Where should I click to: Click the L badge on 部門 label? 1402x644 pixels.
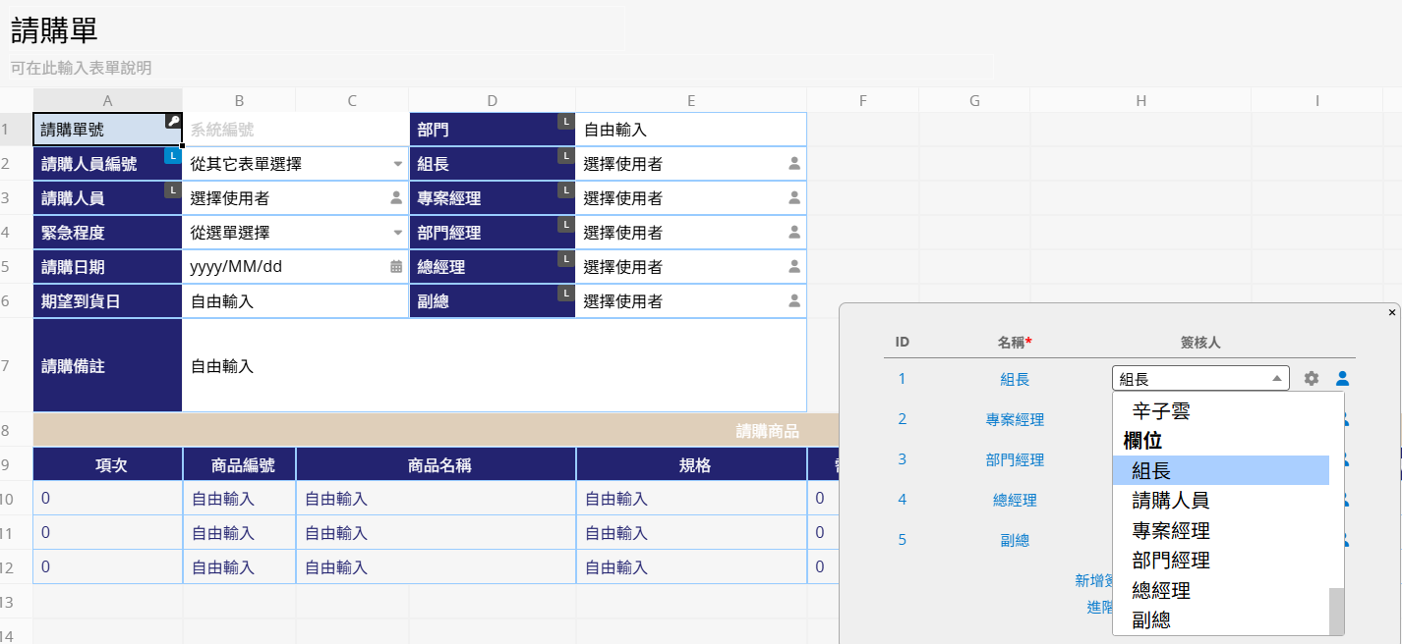[566, 121]
